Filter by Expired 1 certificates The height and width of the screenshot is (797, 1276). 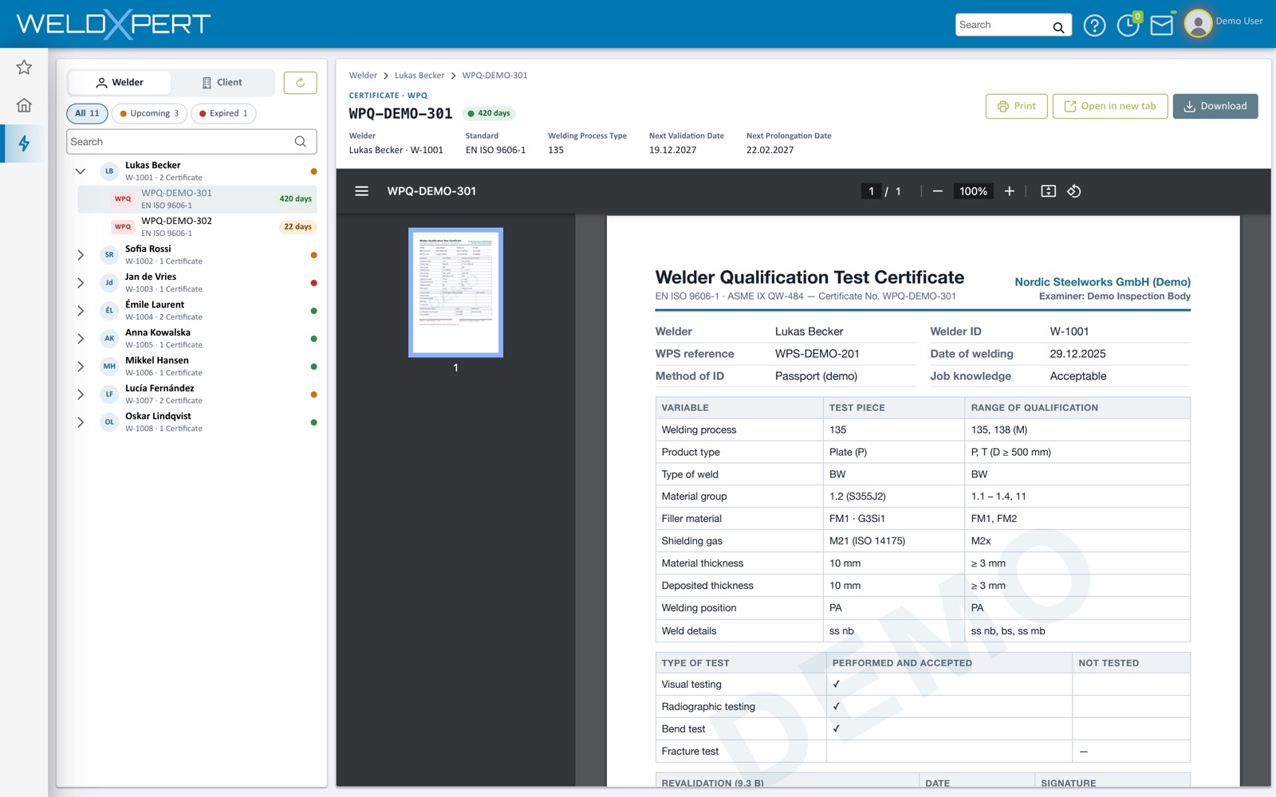click(223, 113)
